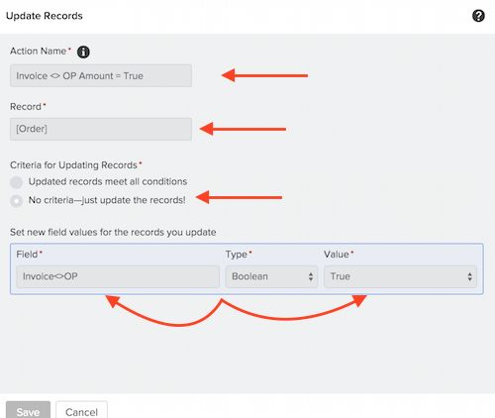Click the Action Name info icon
Viewport: 495px width, 418px height.
click(83, 52)
